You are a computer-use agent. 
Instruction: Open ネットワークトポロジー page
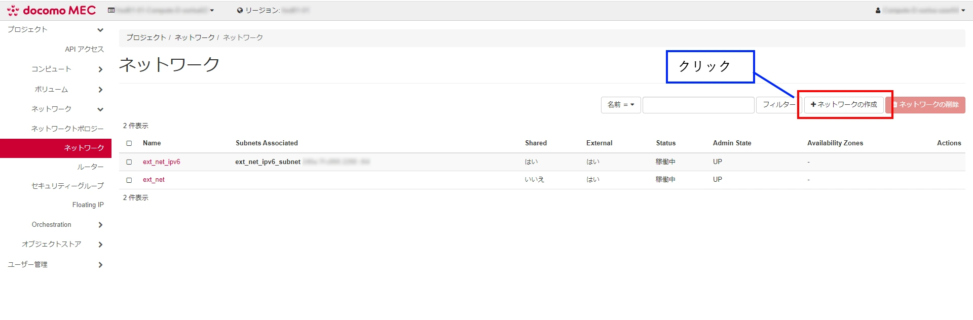pos(67,129)
